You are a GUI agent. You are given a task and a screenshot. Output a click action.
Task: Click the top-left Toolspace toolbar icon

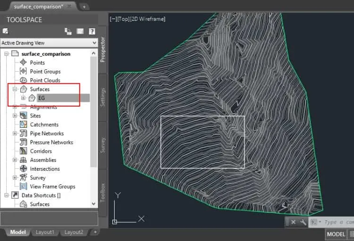5,31
